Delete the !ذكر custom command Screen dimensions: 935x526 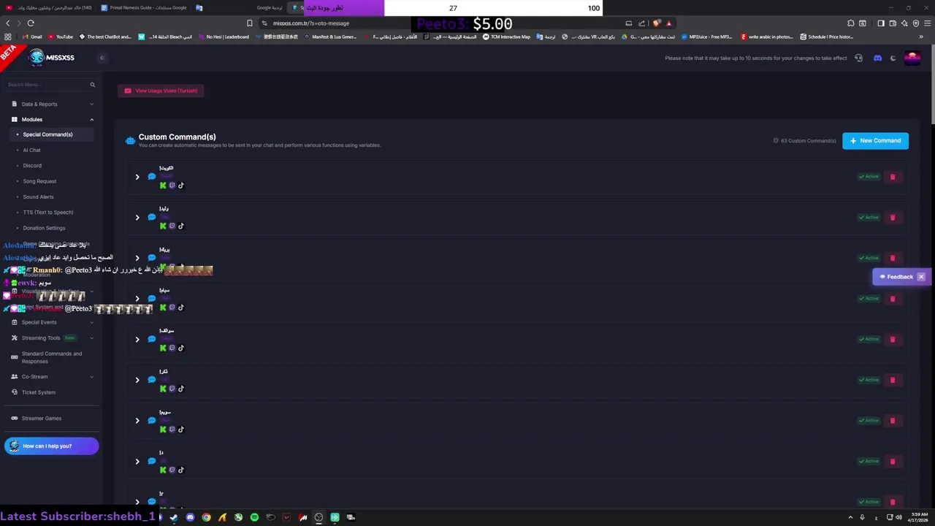(x=892, y=380)
